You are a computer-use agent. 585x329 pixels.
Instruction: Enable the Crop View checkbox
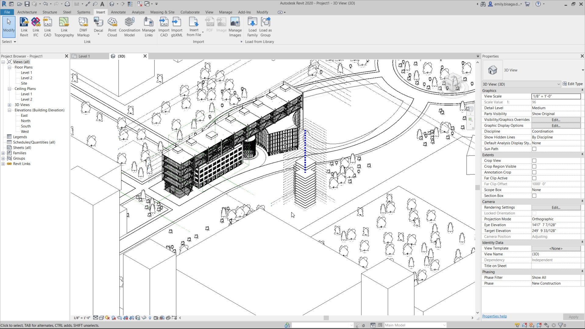(534, 161)
